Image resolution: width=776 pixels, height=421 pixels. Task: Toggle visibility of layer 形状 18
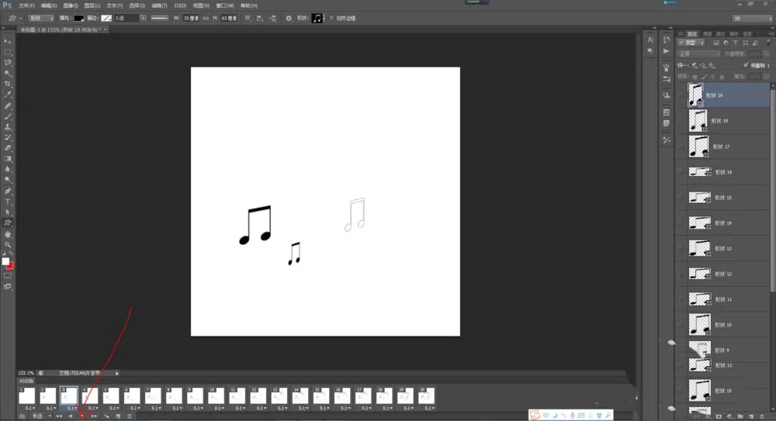click(x=681, y=121)
